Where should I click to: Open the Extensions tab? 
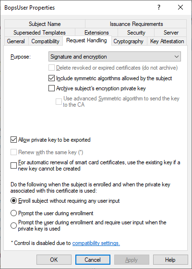point(96,33)
